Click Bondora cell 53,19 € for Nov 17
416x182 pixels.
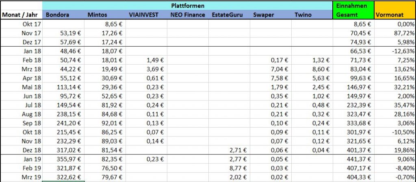pos(63,33)
